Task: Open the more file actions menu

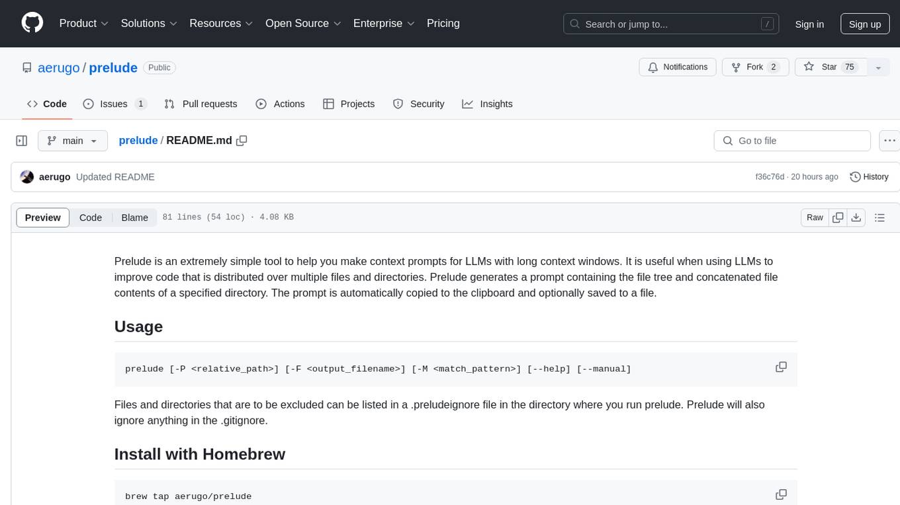Action: click(889, 141)
